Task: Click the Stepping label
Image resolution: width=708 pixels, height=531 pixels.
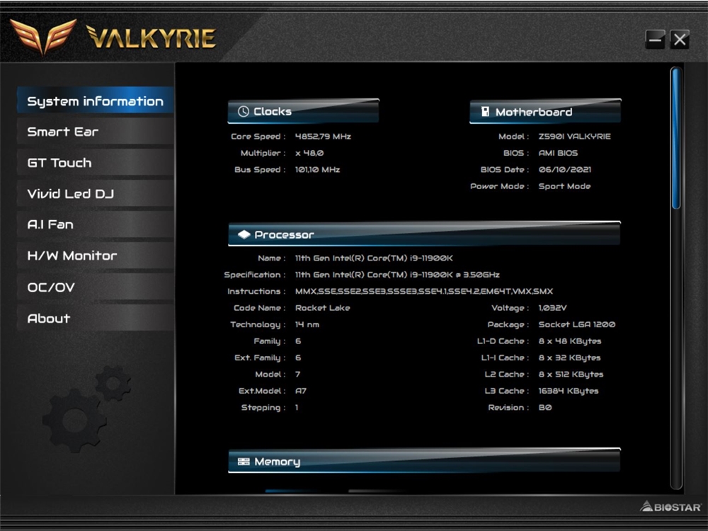Action: tap(263, 408)
